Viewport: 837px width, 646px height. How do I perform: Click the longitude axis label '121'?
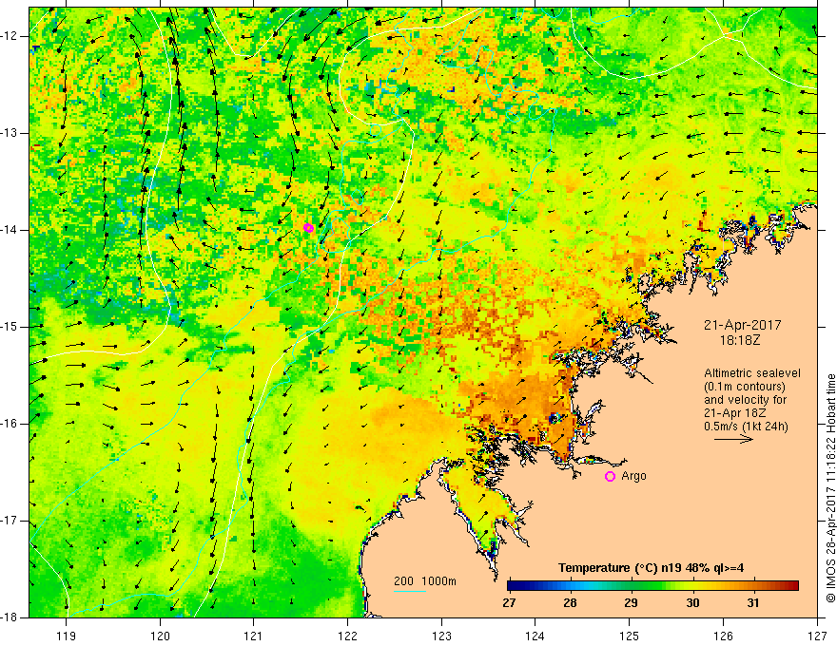[x=254, y=636]
